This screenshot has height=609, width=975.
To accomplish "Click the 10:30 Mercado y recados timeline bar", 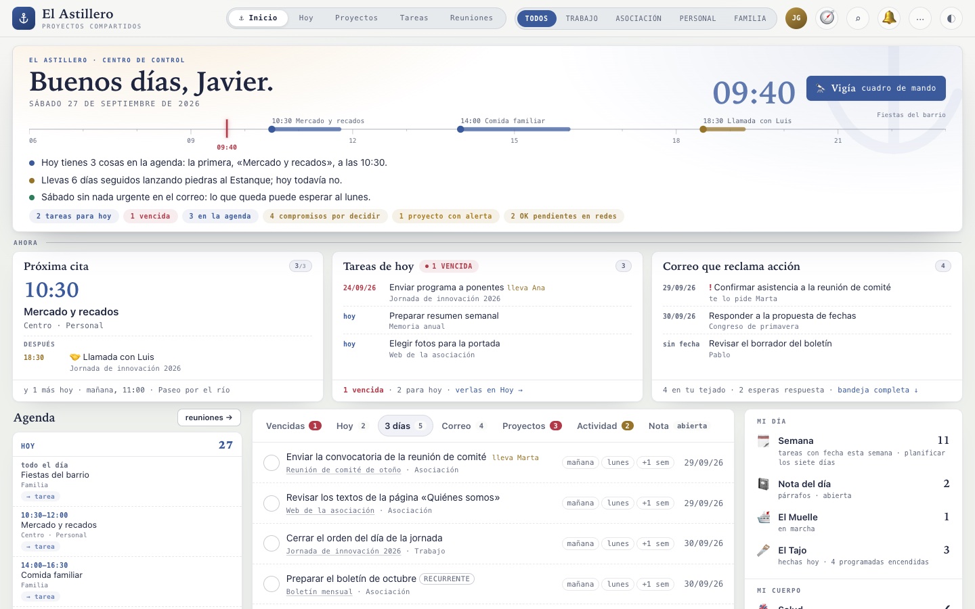I will pos(306,129).
